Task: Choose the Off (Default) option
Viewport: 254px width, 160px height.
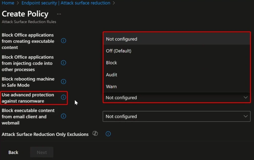Action: (x=177, y=51)
